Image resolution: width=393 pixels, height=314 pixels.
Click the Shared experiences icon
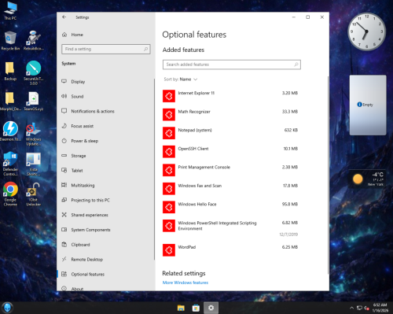point(64,215)
